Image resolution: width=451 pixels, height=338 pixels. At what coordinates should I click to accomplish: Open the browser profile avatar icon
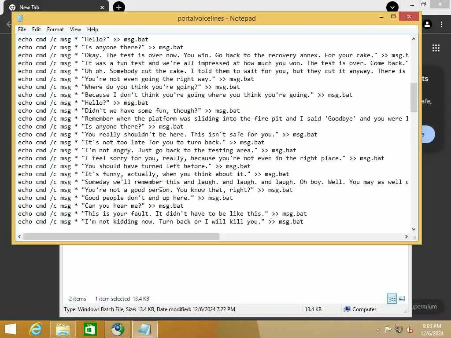(427, 25)
